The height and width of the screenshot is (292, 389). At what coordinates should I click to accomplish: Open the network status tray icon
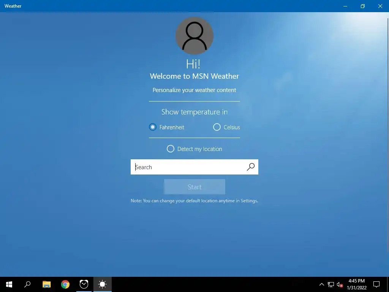pos(331,284)
